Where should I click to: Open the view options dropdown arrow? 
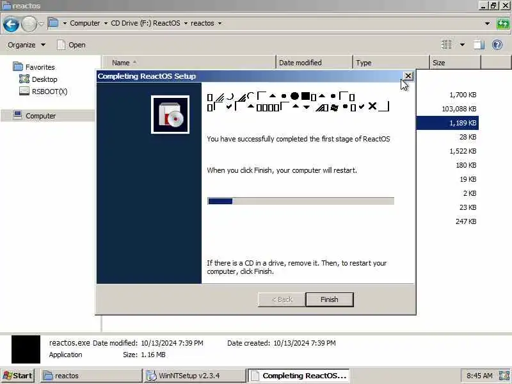click(x=462, y=44)
